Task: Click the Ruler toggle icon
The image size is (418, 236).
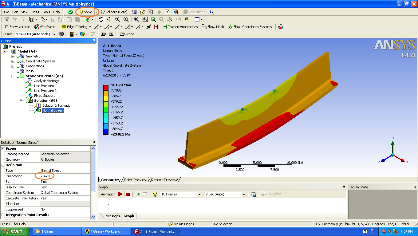Action: (x=186, y=19)
